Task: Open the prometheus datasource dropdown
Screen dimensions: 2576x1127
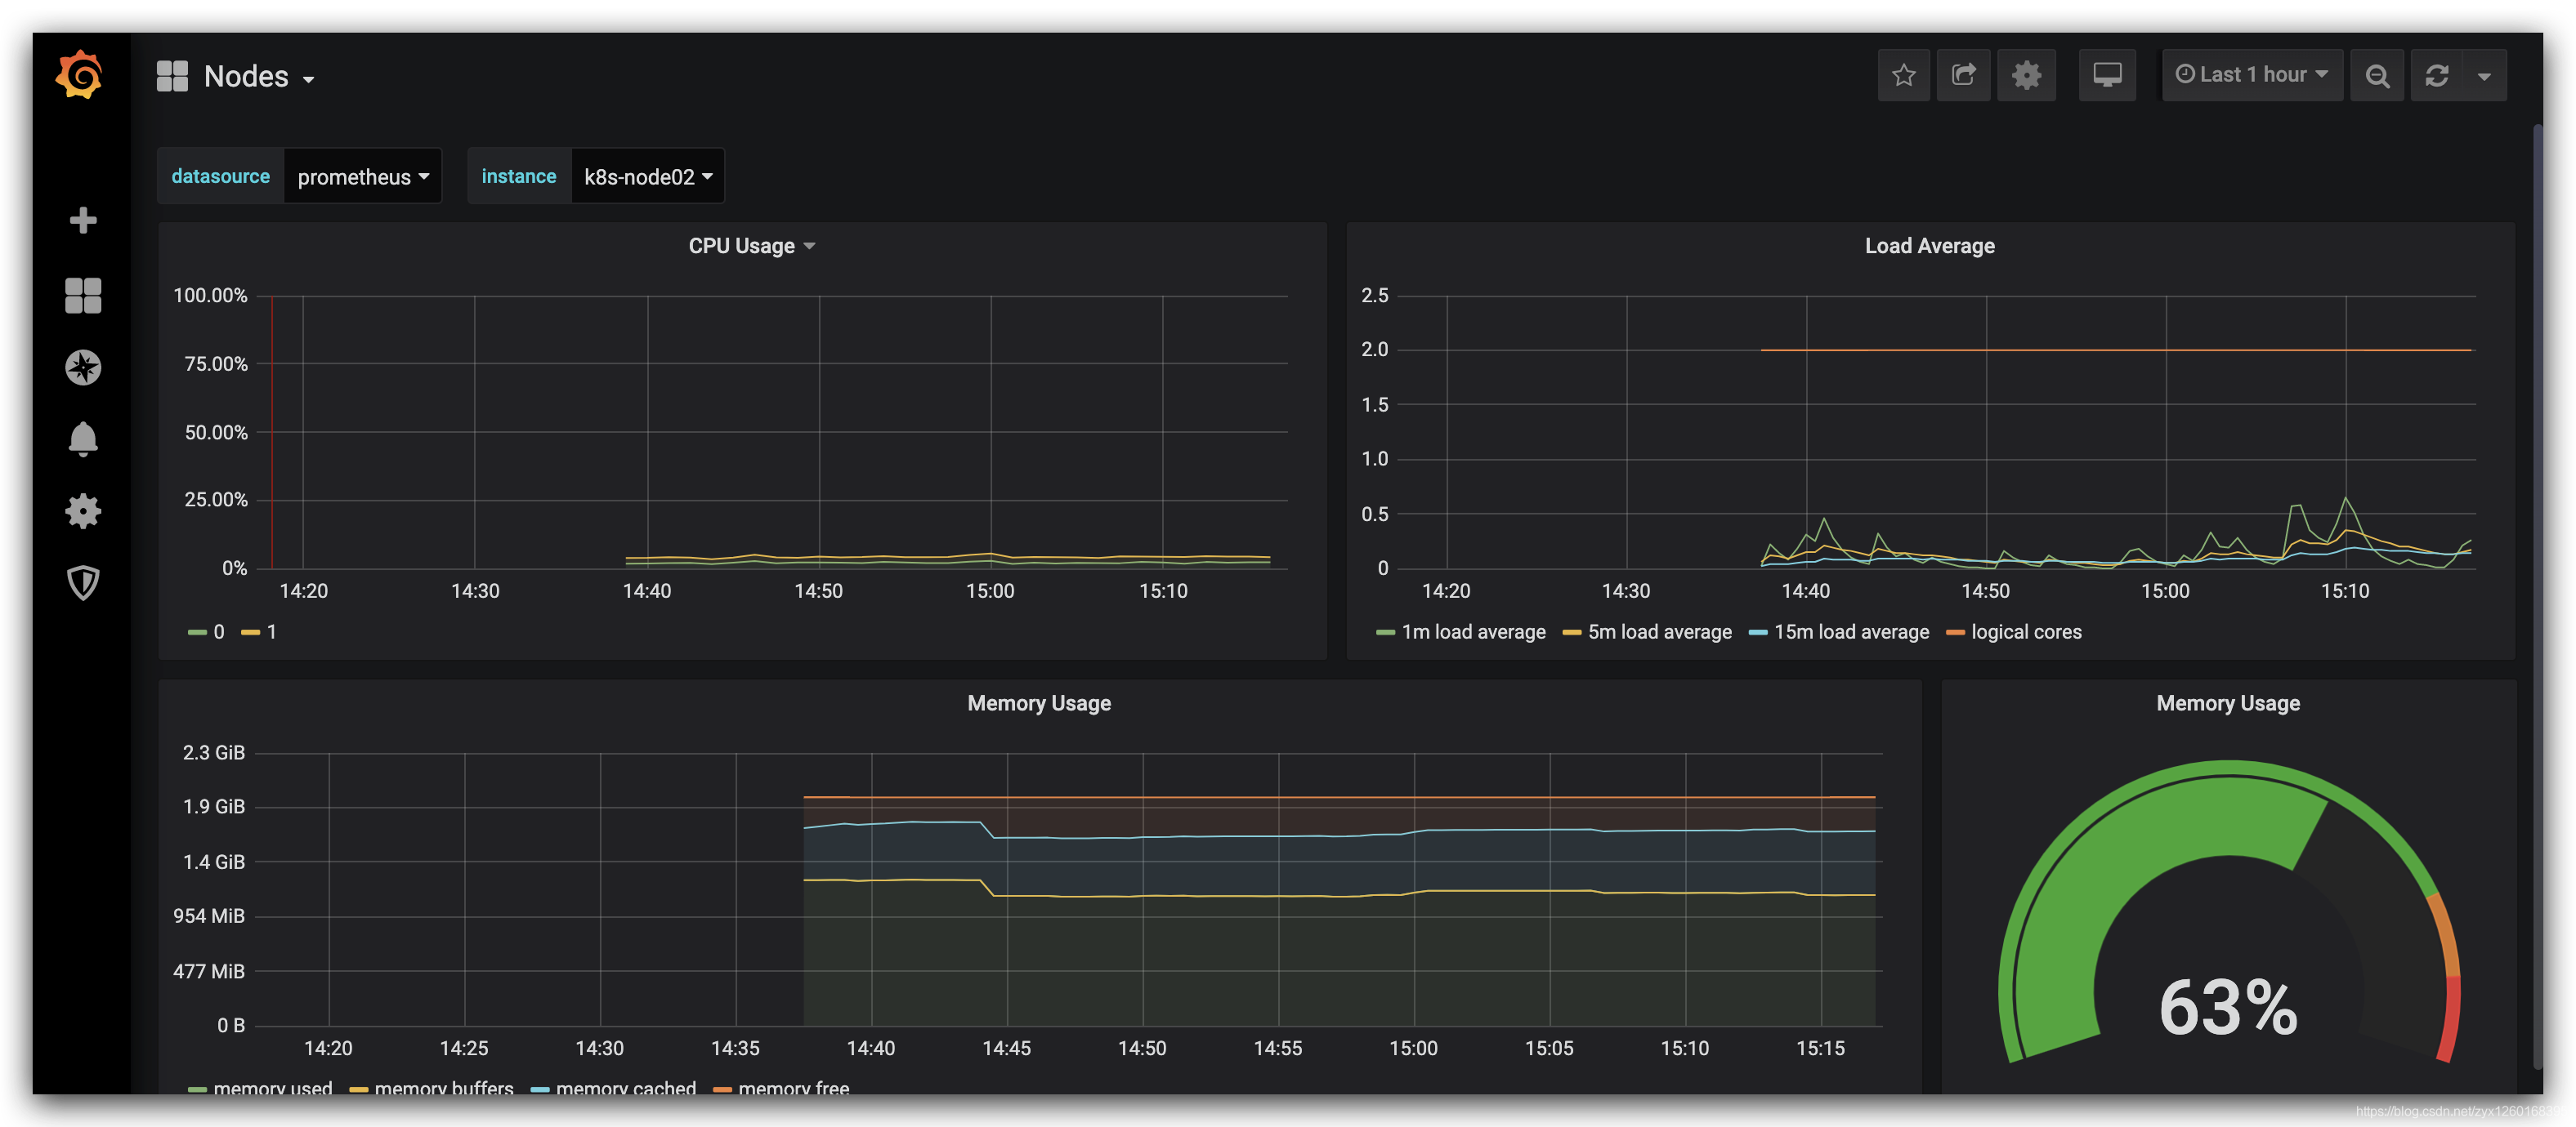Action: tap(363, 177)
